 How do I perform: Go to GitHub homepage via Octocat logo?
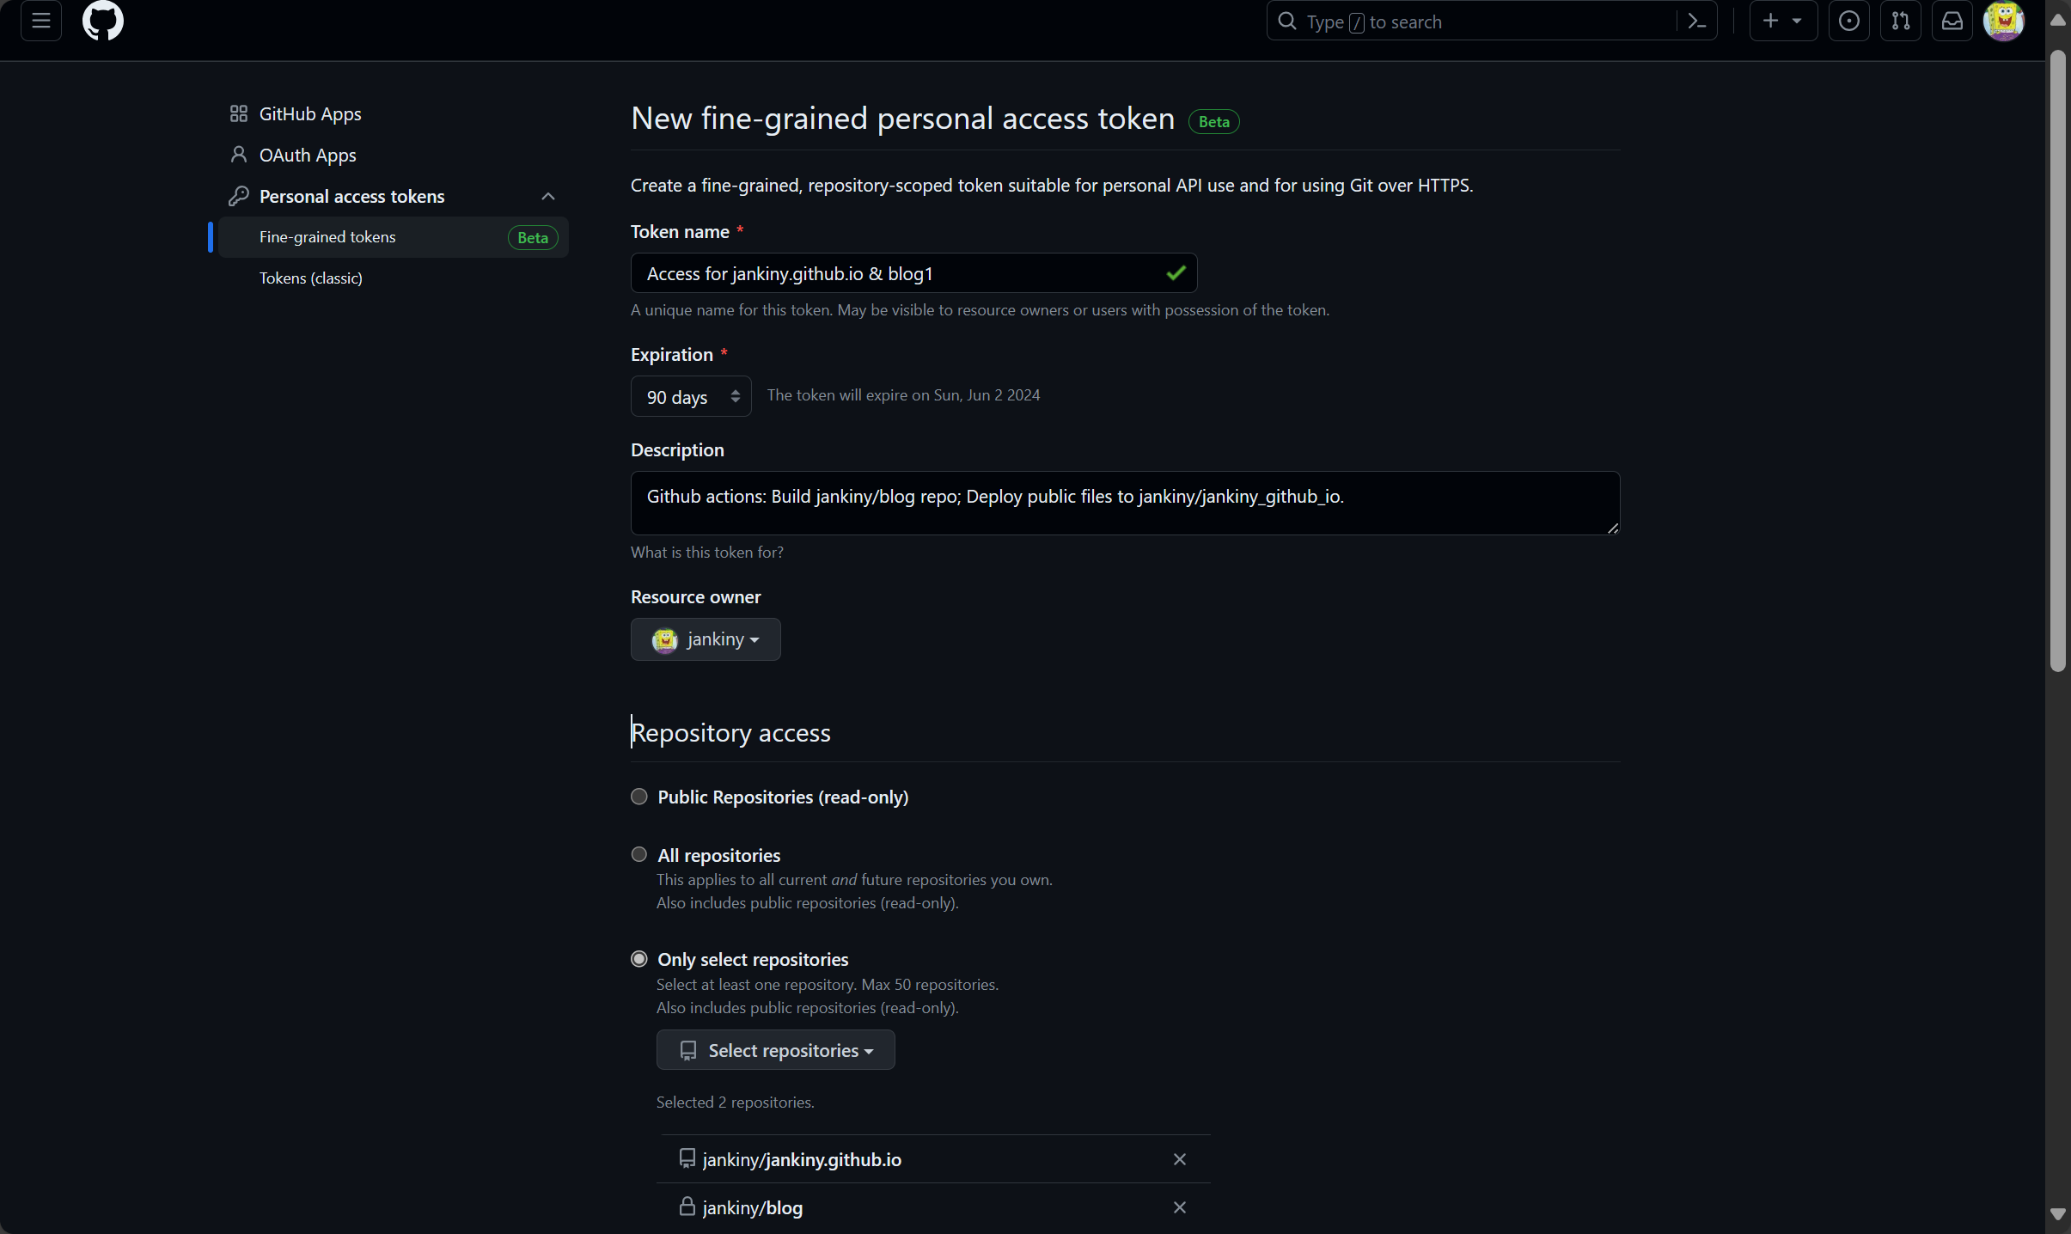coord(103,21)
